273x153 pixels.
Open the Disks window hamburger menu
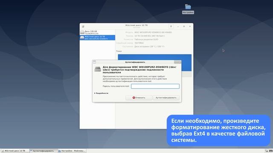pos(171,26)
